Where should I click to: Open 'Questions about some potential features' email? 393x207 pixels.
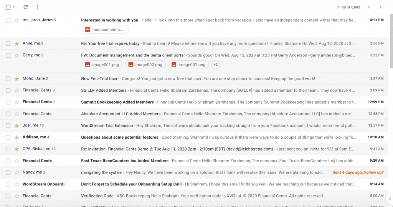point(120,137)
